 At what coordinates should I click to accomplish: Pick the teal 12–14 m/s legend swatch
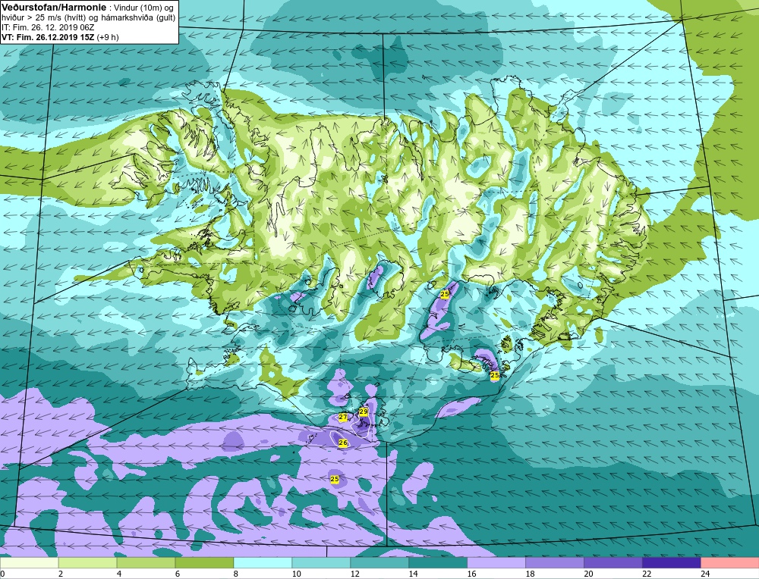click(x=379, y=563)
